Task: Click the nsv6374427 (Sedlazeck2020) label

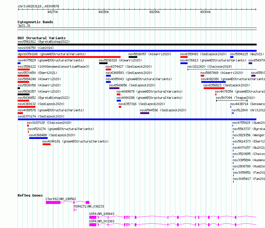Action: pos(129,66)
